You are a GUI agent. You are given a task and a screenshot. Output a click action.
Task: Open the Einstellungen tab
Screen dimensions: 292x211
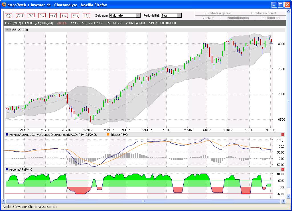238,18
